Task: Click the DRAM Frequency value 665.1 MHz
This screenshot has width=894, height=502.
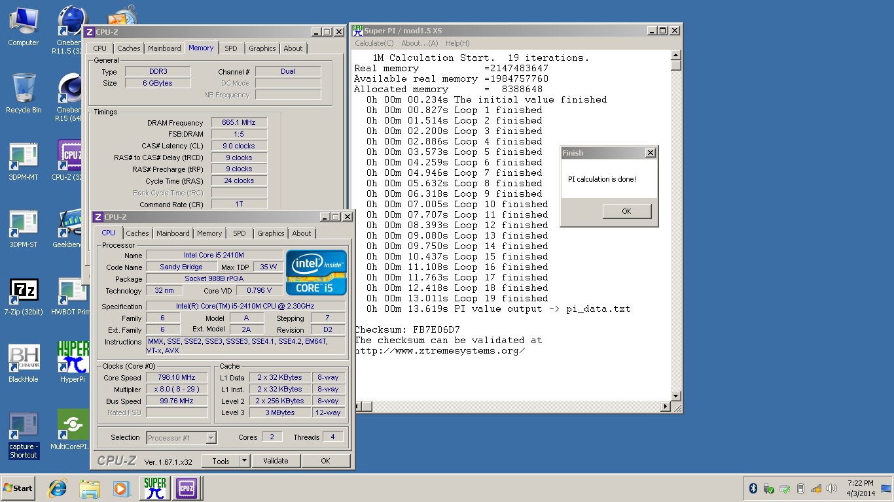Action: coord(239,122)
